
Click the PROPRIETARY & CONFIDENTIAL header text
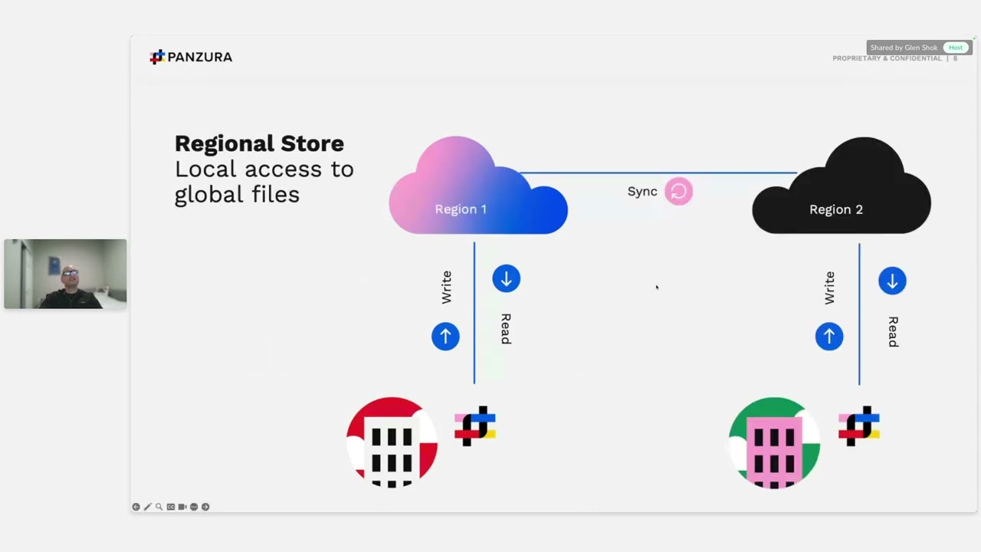tap(887, 58)
